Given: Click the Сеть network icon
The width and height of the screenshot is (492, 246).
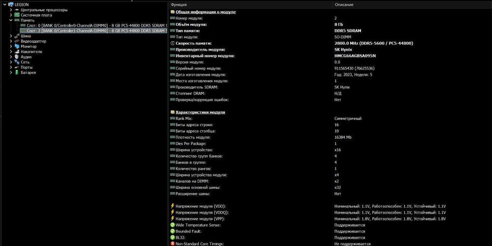Looking at the screenshot, I should click(x=17, y=62).
